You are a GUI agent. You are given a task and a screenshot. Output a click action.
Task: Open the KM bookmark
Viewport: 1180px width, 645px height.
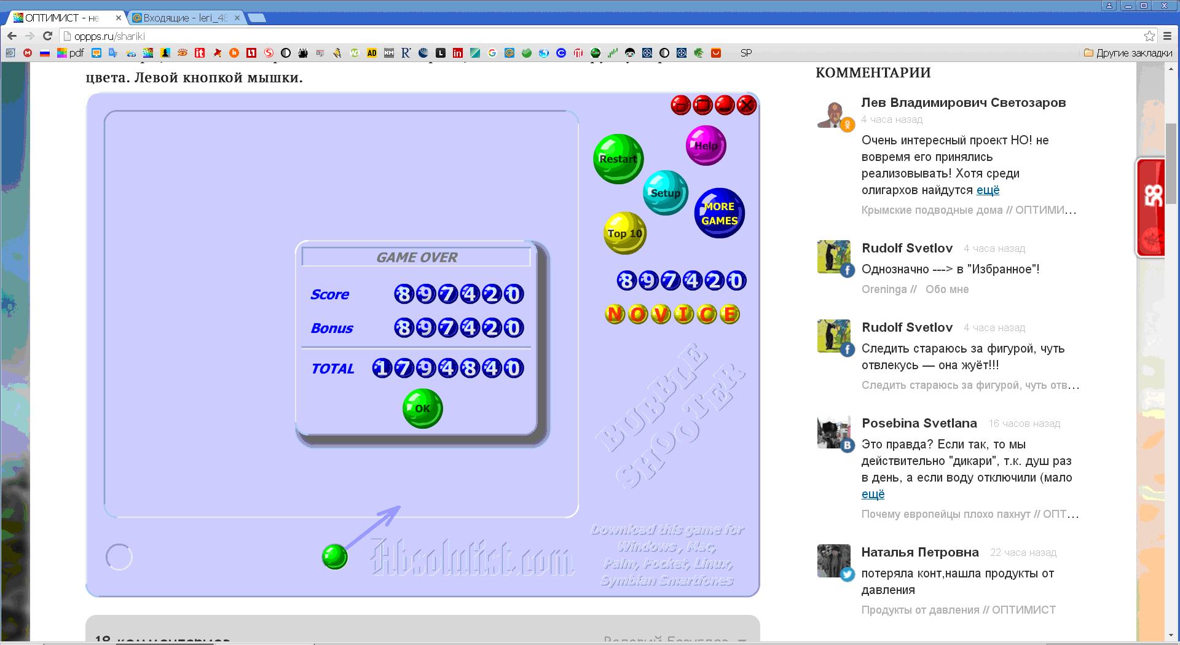pyautogui.click(x=389, y=53)
